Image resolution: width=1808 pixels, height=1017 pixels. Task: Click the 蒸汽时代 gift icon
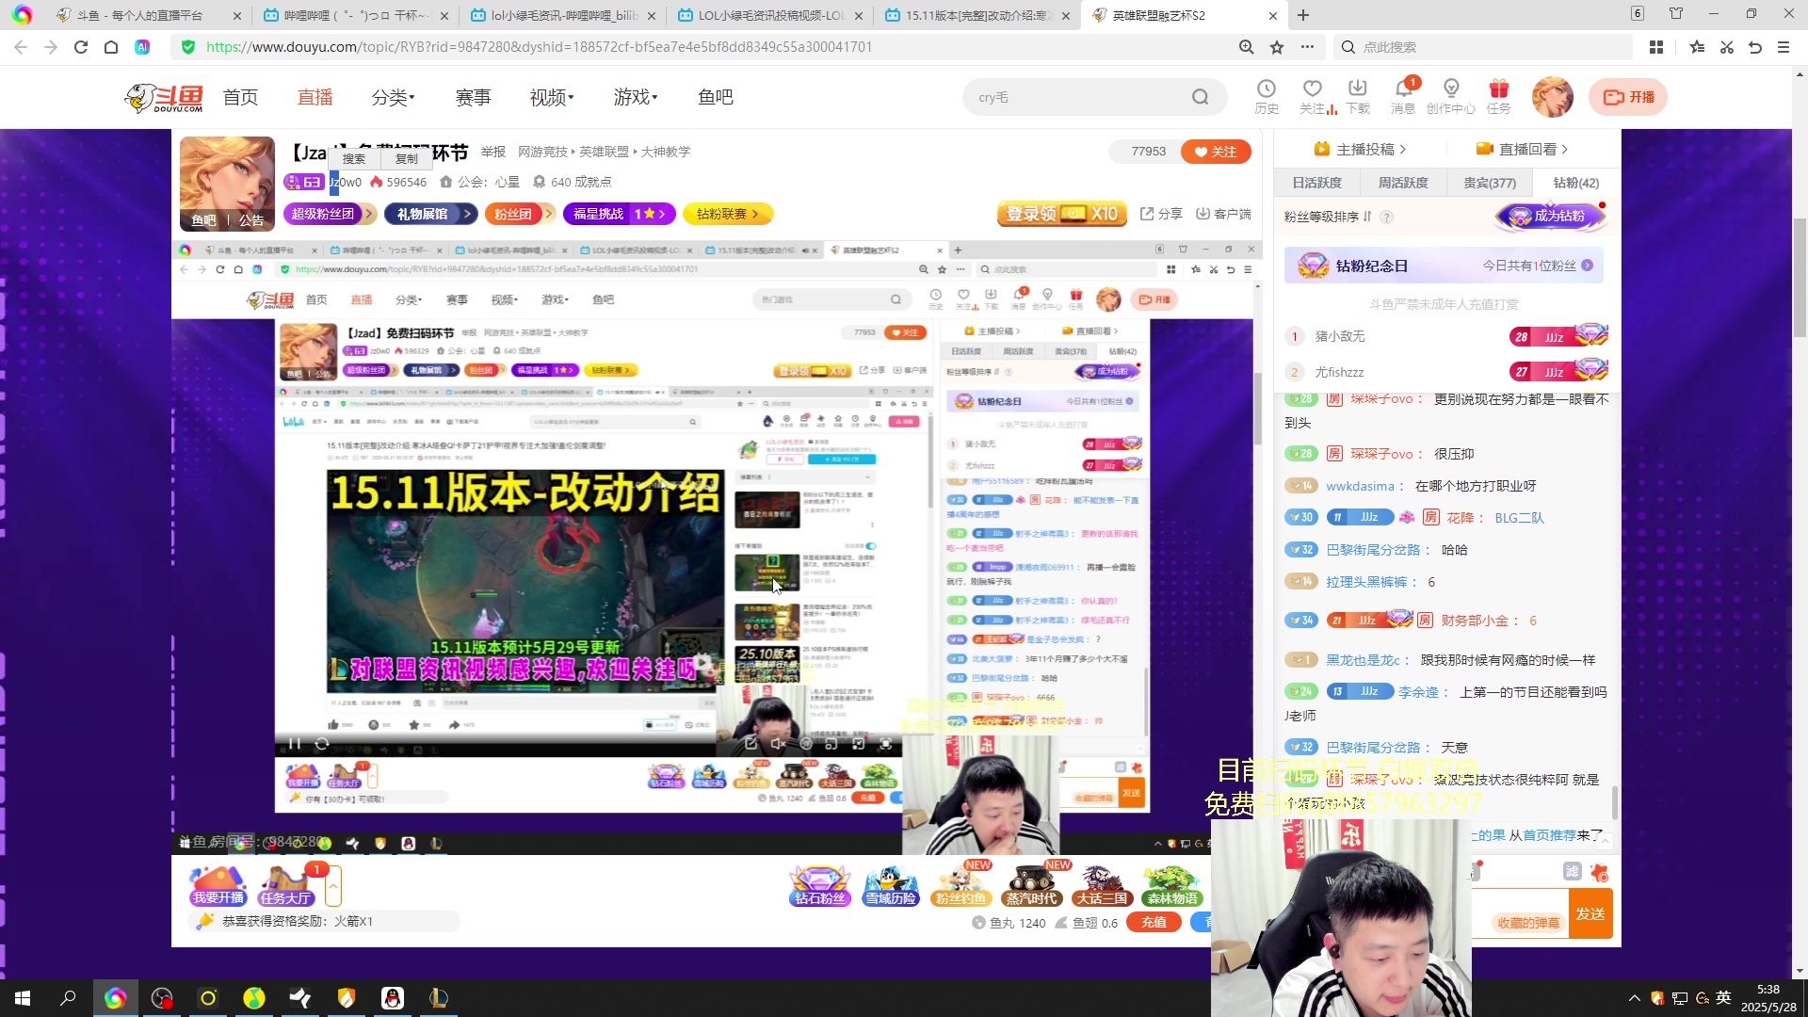pyautogui.click(x=1031, y=885)
